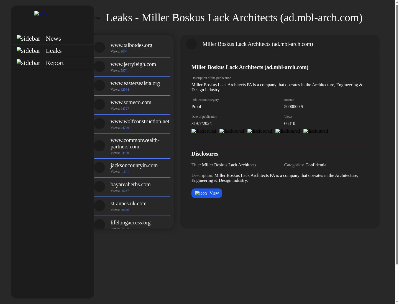Open the www.jerryleigh.com leak entry

click(x=132, y=67)
